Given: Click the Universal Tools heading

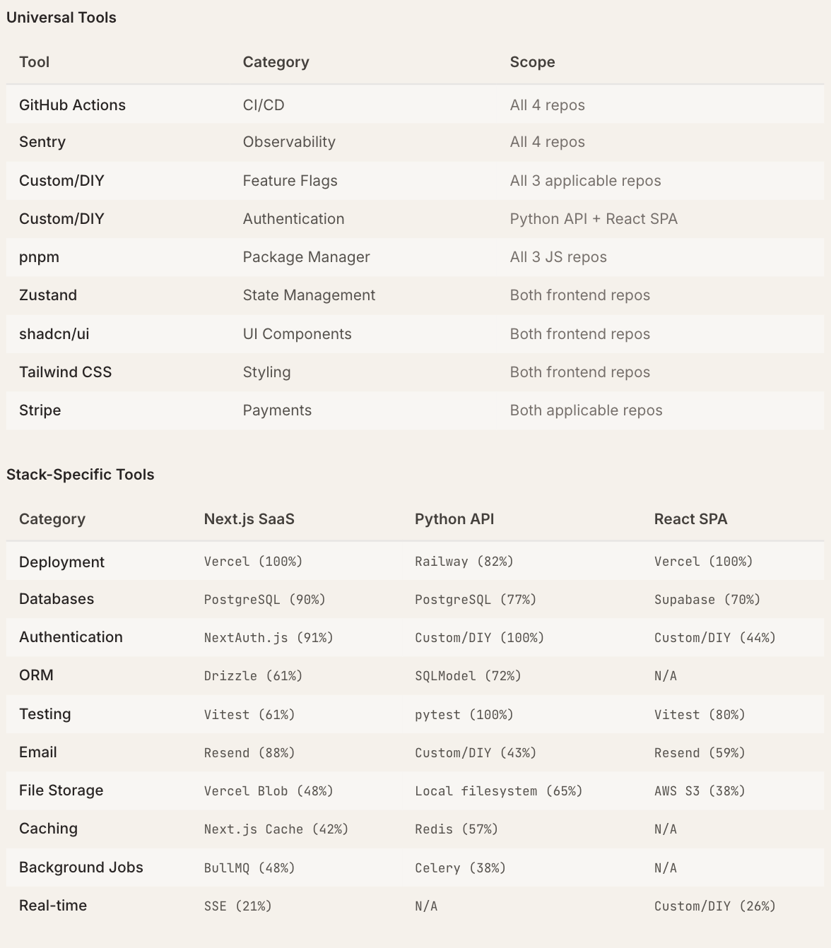Looking at the screenshot, I should (61, 18).
